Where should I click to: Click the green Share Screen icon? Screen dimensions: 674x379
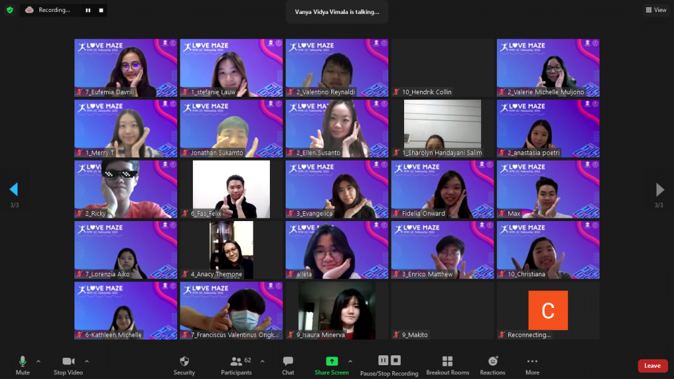point(332,361)
